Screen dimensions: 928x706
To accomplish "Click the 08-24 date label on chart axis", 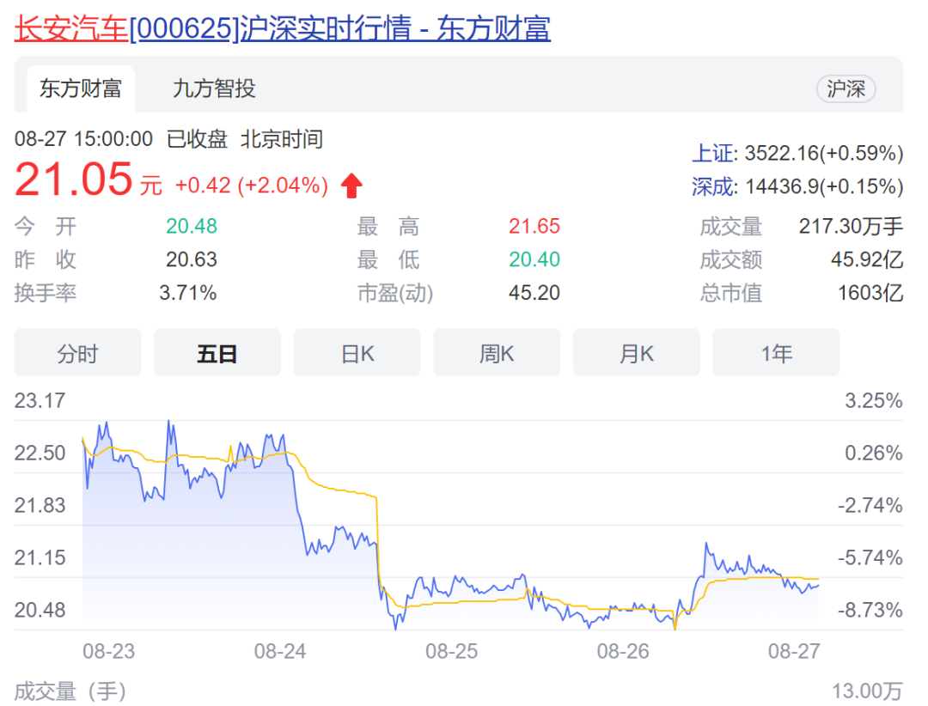I will 280,652.
